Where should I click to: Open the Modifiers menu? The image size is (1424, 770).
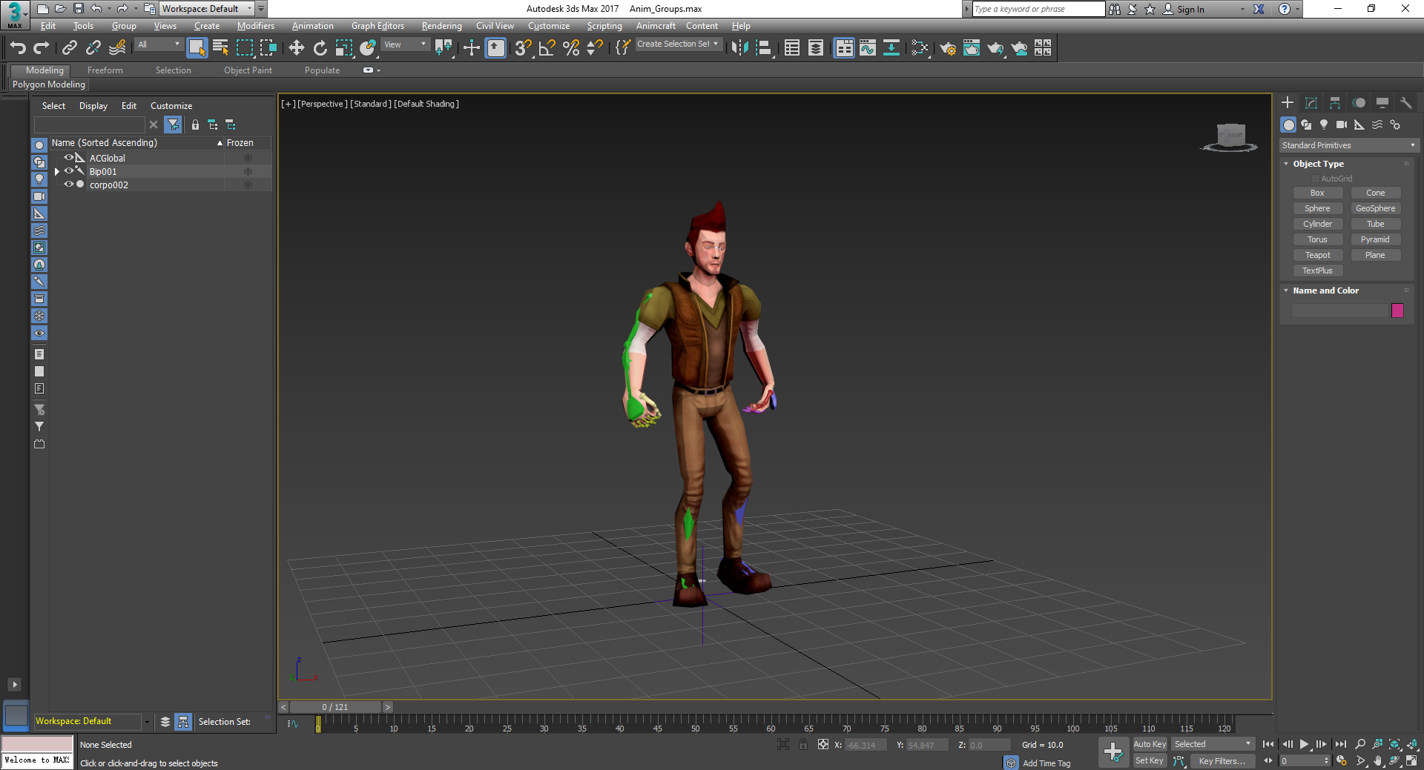tap(256, 26)
